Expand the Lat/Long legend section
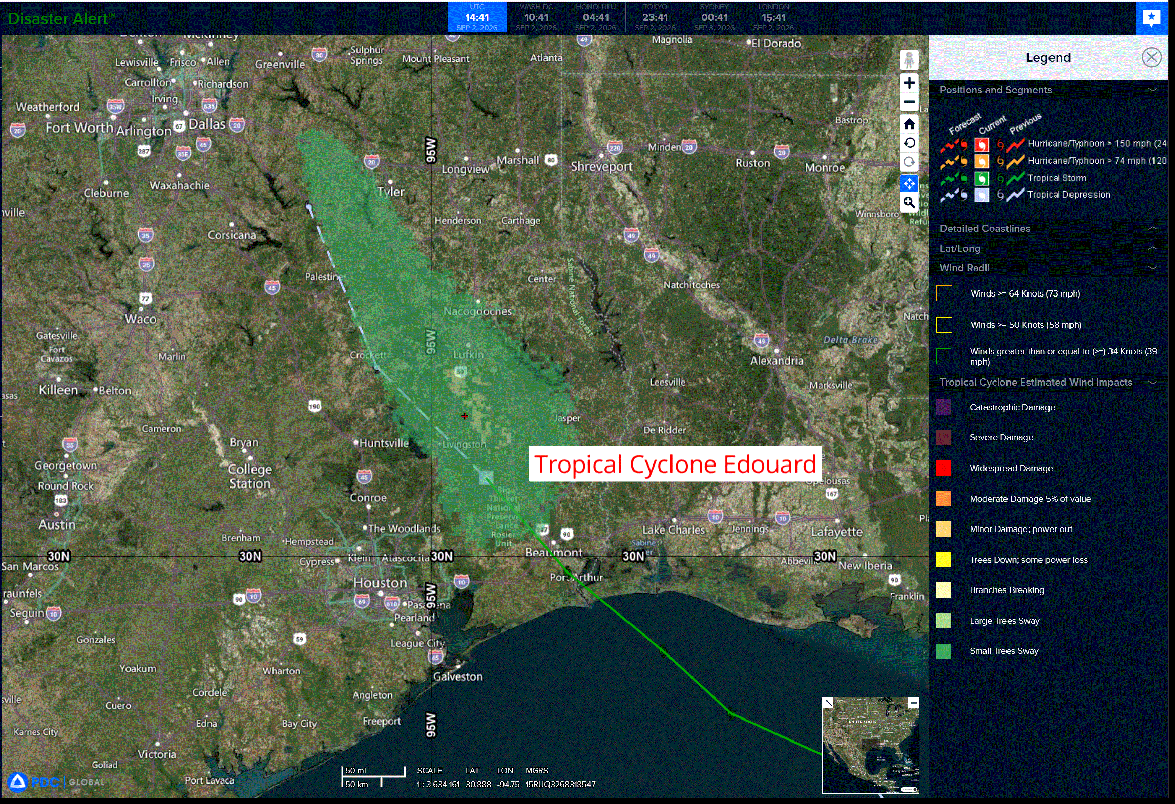The image size is (1175, 804). pos(1048,248)
